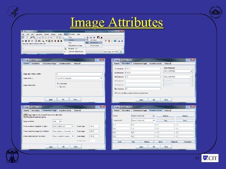Click Load button in Transform matrix dialog

click(x=120, y=142)
